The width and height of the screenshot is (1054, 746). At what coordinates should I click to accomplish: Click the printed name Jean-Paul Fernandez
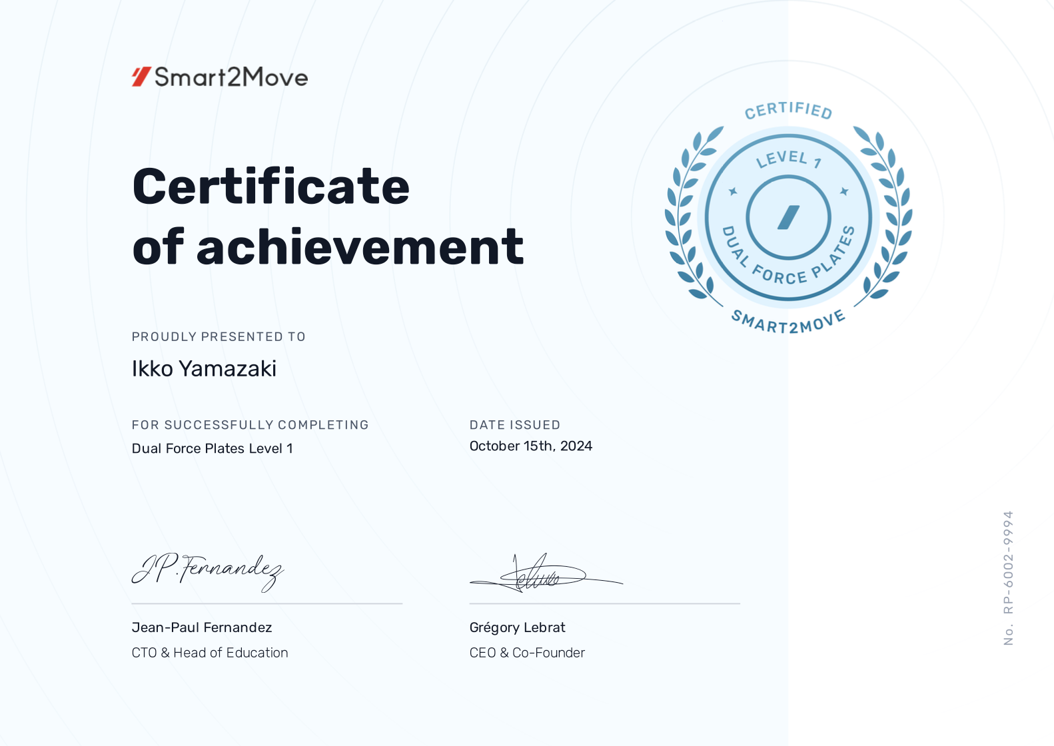click(x=202, y=627)
